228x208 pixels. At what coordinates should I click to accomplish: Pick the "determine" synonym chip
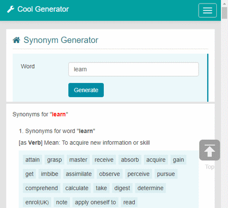150,188
